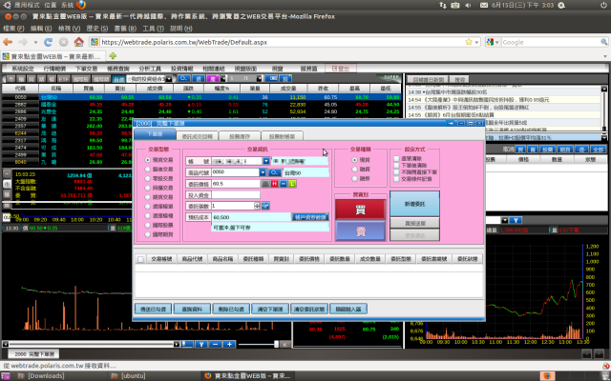Click Firefox launcher icon in top panel
This screenshot has height=381, width=611.
pos(81,5)
